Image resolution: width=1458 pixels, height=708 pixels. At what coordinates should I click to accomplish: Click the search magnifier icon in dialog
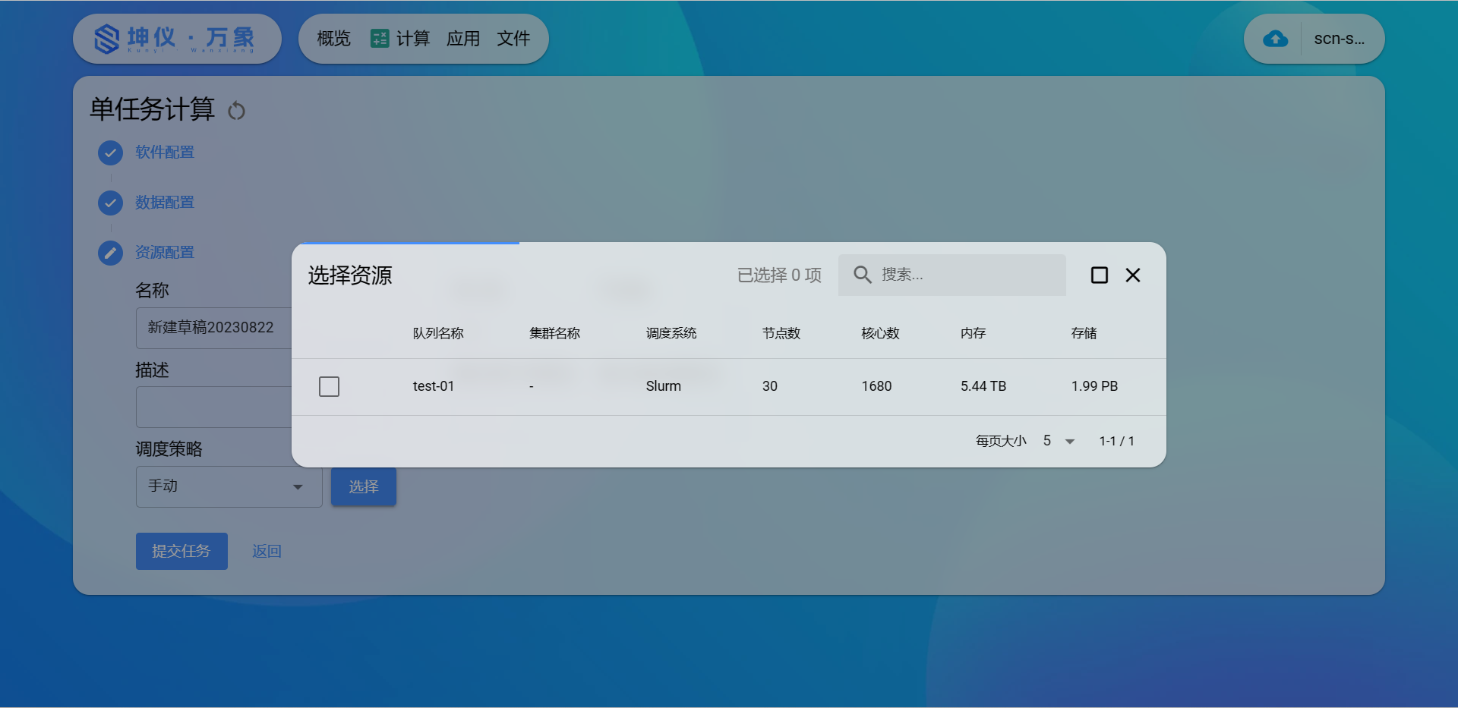[862, 275]
